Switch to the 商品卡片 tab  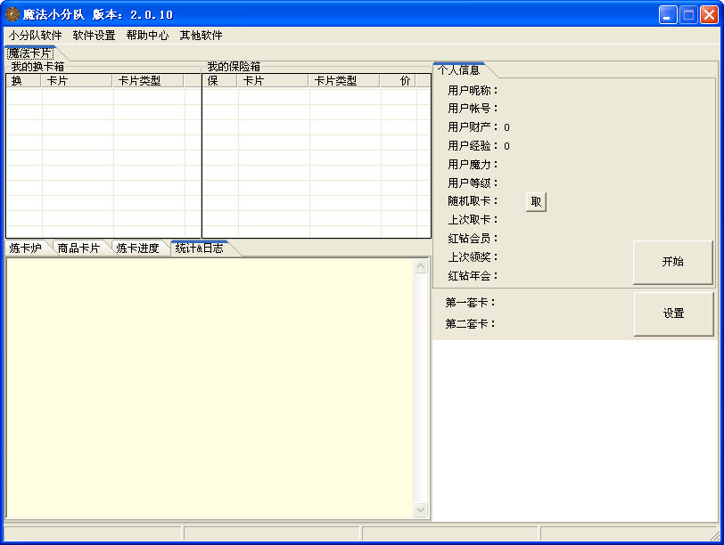79,248
